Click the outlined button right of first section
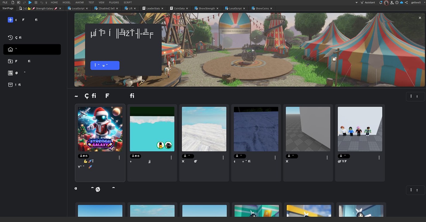426x222 pixels. [415, 96]
